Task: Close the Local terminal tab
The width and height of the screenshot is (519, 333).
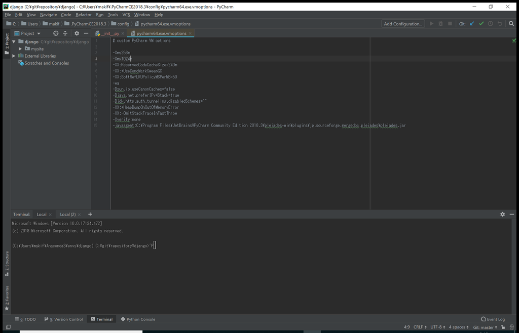Action: pyautogui.click(x=50, y=215)
